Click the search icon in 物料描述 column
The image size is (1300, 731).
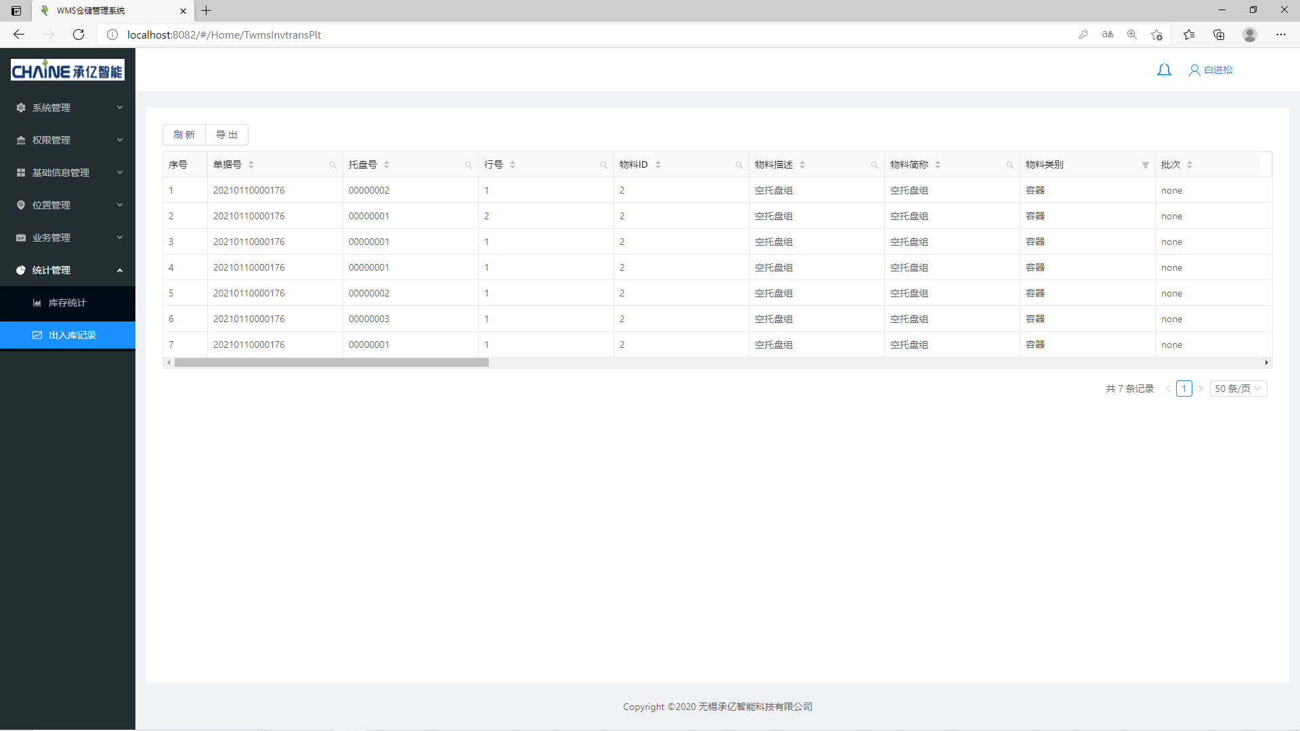(875, 165)
